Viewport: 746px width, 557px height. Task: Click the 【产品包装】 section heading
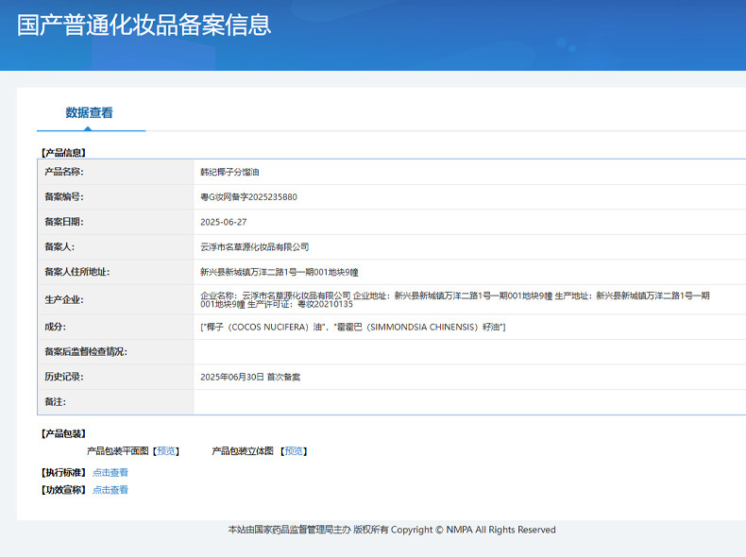coord(62,433)
